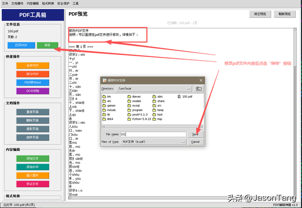This screenshot has width=302, height=208.
Task: Go up one directory with folder-up icon
Action: tap(199, 88)
